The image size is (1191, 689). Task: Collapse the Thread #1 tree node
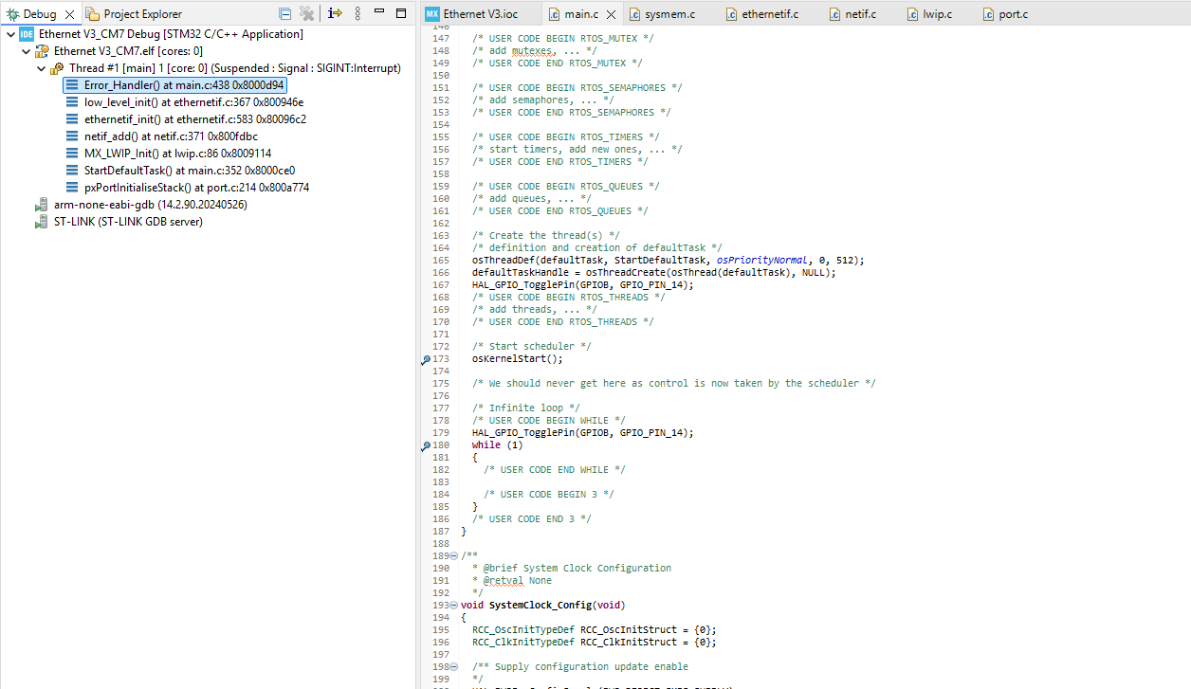click(x=39, y=67)
